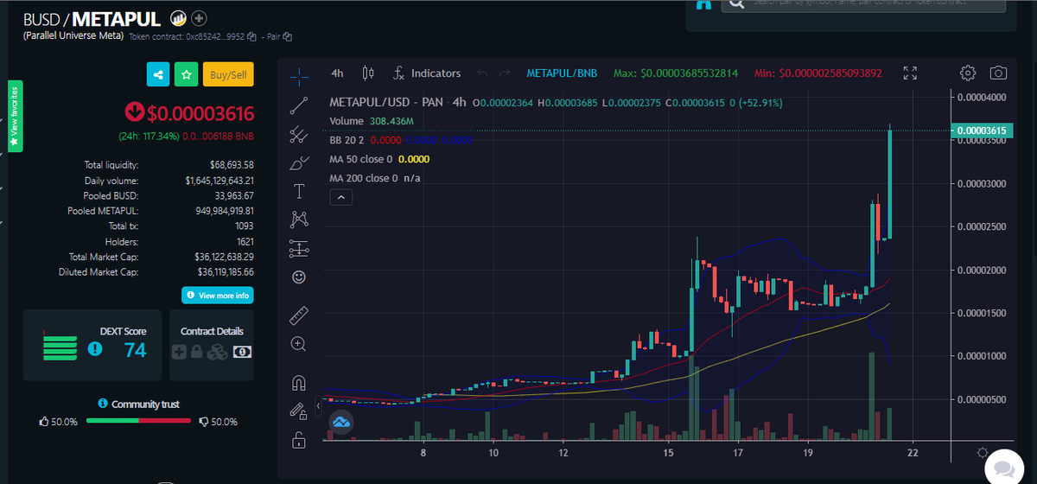Toggle magnet mode for drawings
The width and height of the screenshot is (1037, 484).
coord(299,382)
